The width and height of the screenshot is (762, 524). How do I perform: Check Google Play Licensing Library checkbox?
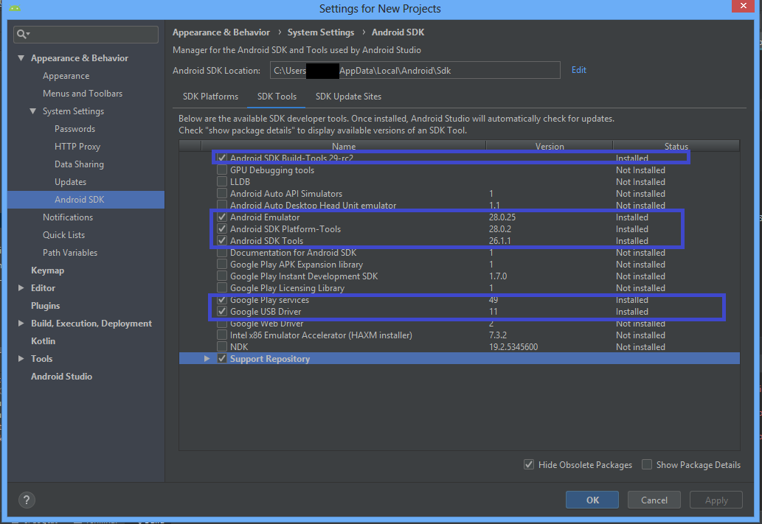pyautogui.click(x=222, y=287)
